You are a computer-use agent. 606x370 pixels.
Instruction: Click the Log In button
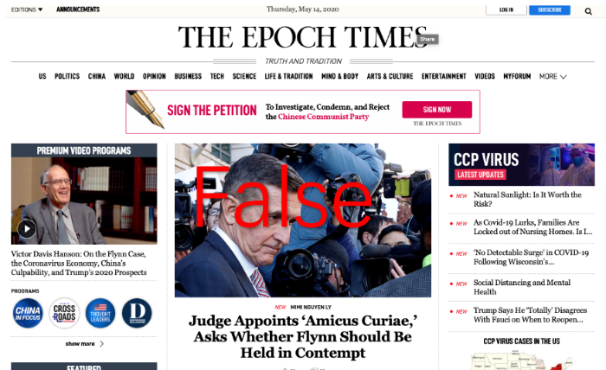[x=506, y=10]
